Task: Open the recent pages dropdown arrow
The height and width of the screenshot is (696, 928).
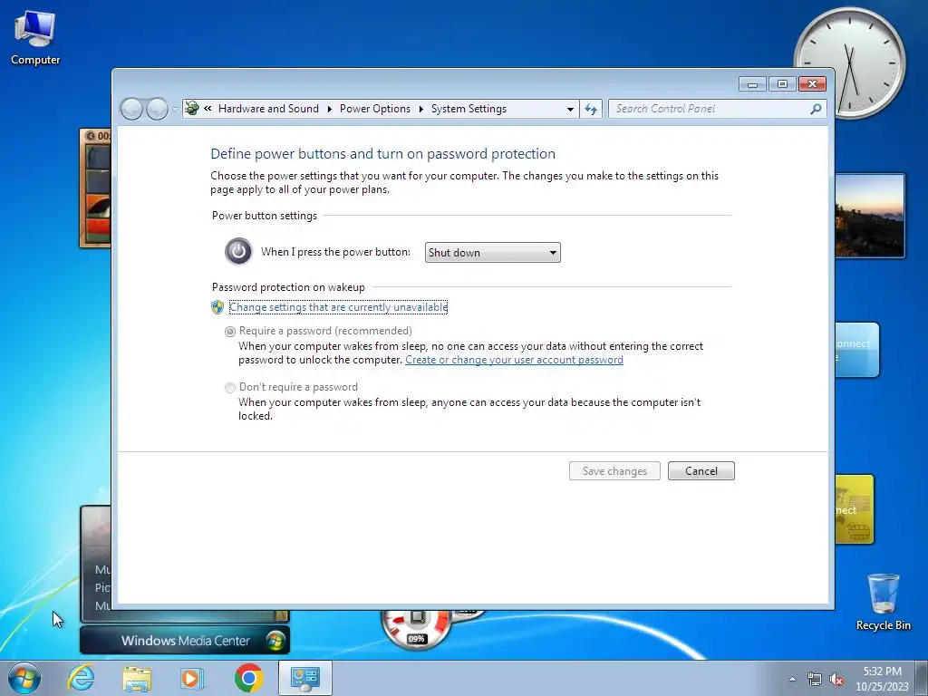Action: pos(175,110)
